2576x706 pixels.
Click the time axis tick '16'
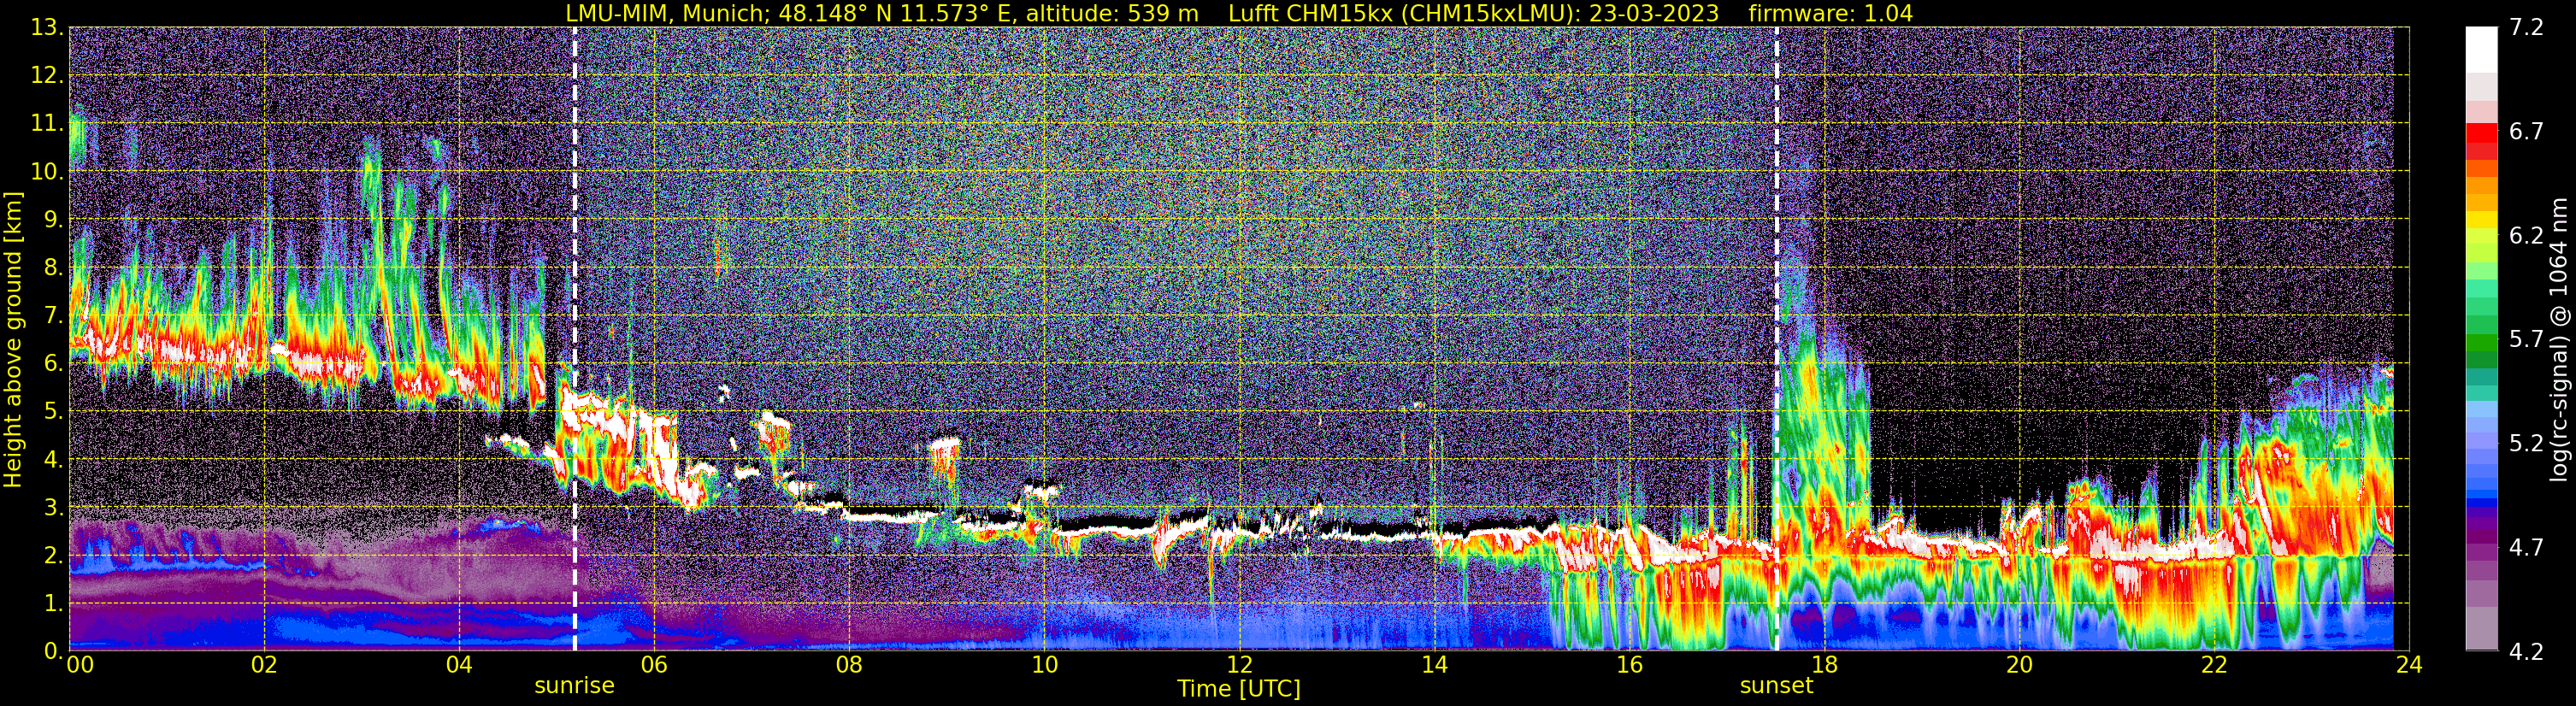(x=1629, y=665)
